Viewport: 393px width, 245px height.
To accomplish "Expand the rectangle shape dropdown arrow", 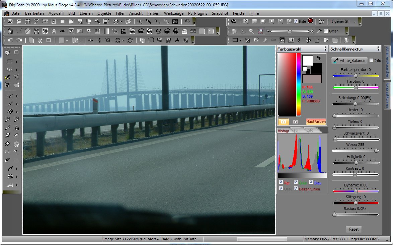I will 241,40.
